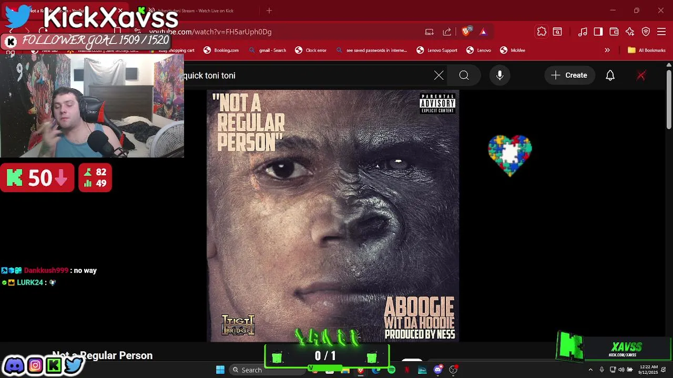Open Leo AI sparkle icon
This screenshot has height=378, width=673.
(630, 31)
